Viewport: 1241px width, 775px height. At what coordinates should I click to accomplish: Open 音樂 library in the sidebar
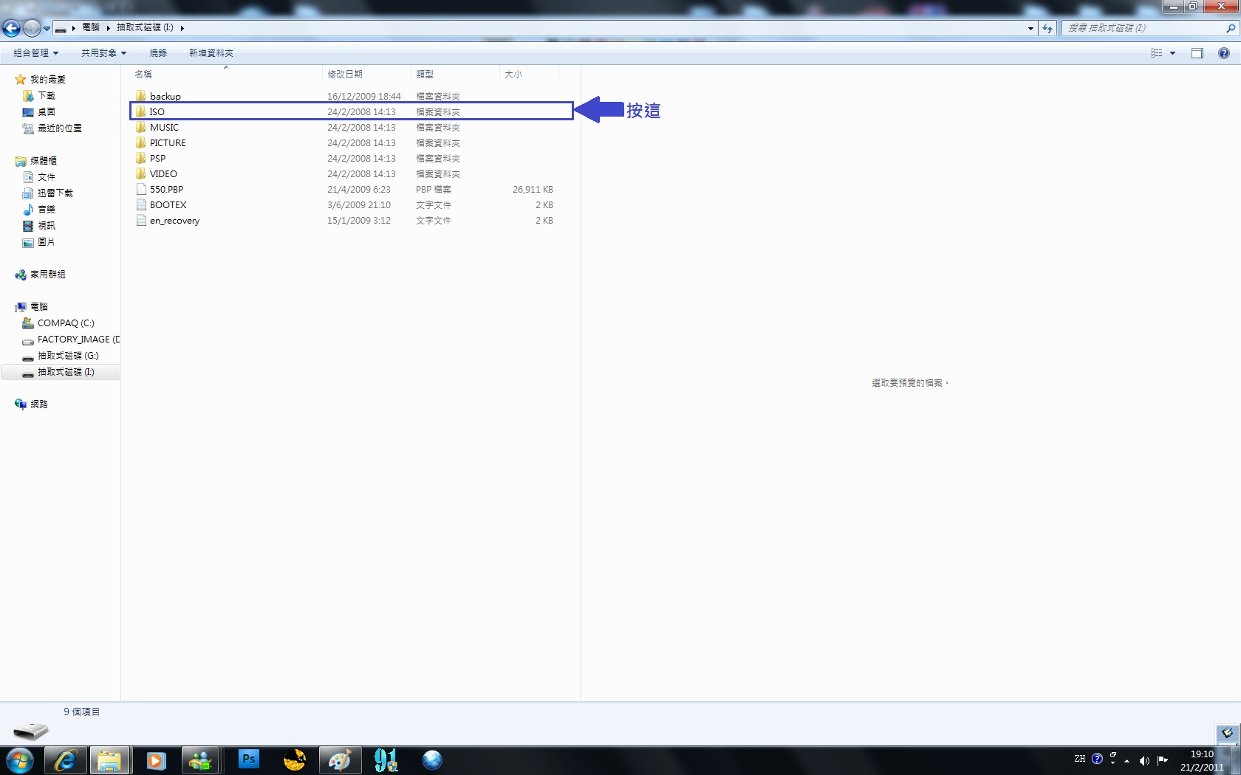click(39, 210)
